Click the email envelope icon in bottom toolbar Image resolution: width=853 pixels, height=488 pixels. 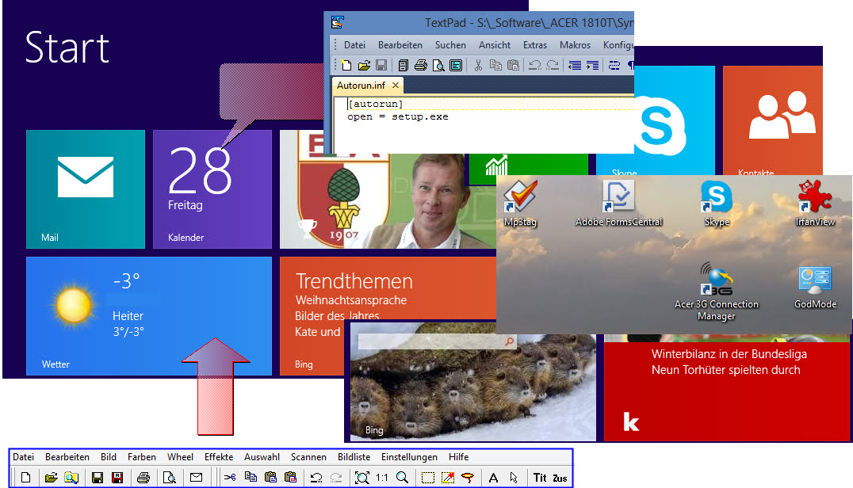click(196, 478)
